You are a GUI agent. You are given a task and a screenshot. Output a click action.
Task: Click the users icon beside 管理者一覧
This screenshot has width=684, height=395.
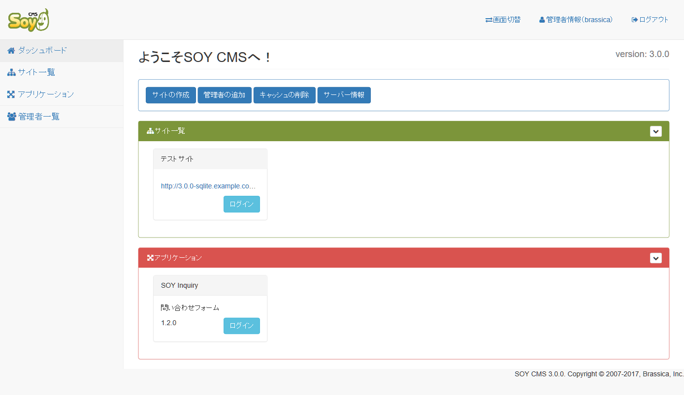tap(12, 117)
